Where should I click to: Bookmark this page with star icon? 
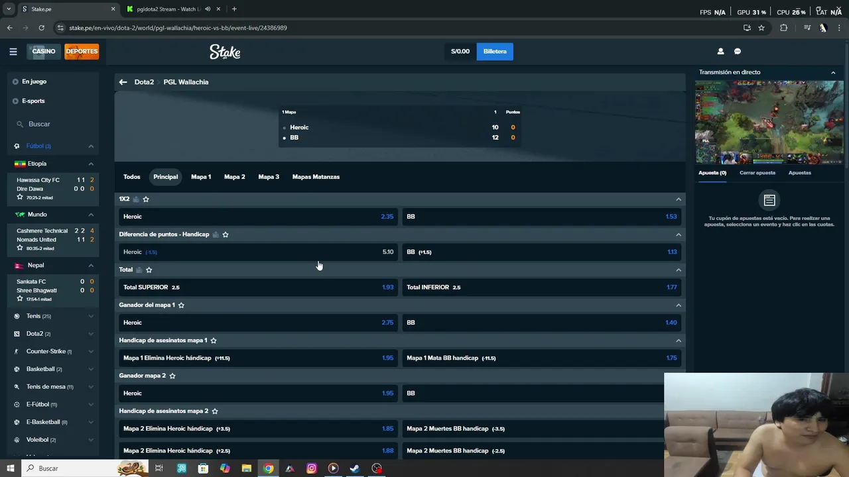pyautogui.click(x=761, y=28)
